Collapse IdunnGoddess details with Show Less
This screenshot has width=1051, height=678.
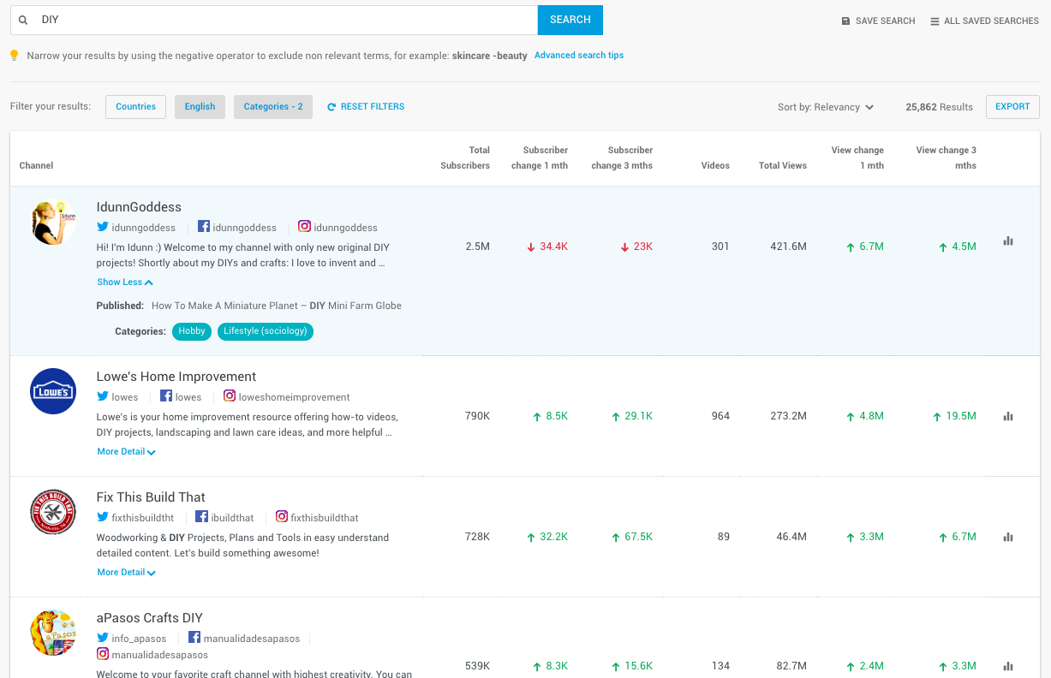coord(125,282)
